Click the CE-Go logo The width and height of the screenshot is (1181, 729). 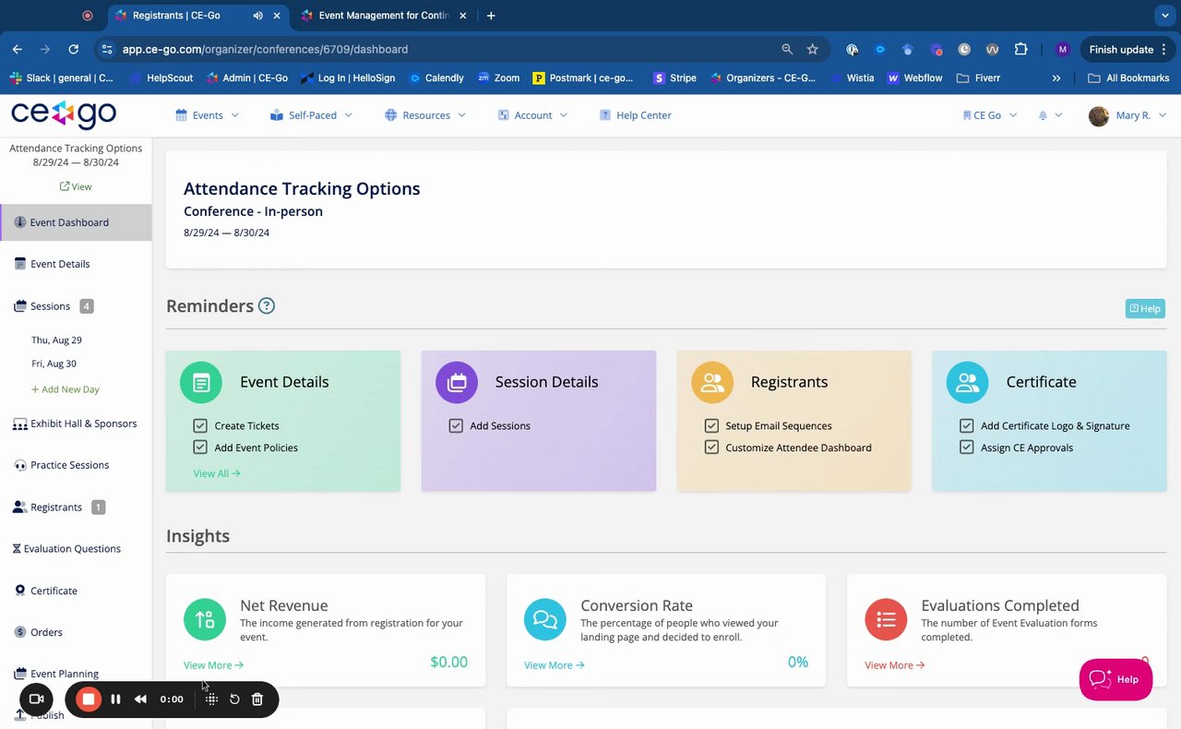[x=64, y=114]
